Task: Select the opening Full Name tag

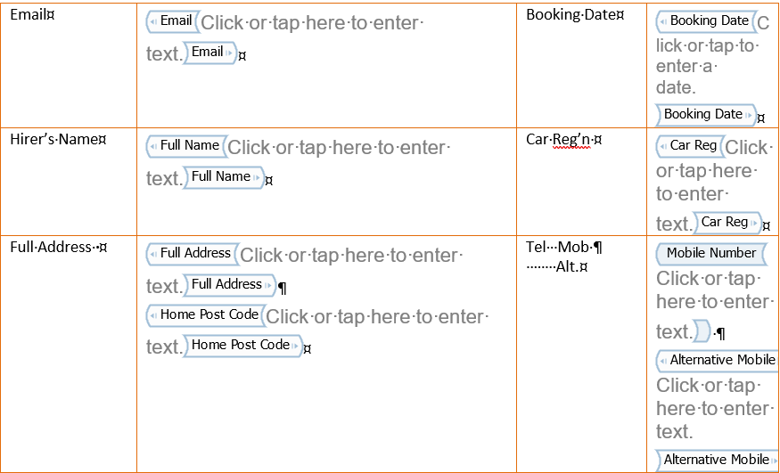Action: 186,146
